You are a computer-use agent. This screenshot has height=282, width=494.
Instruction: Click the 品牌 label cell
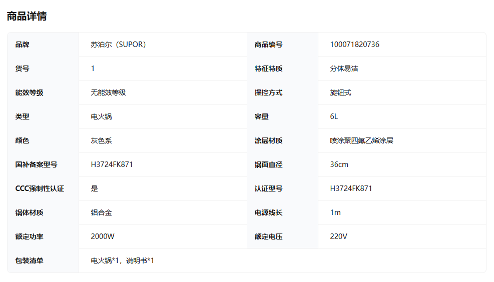(23, 44)
